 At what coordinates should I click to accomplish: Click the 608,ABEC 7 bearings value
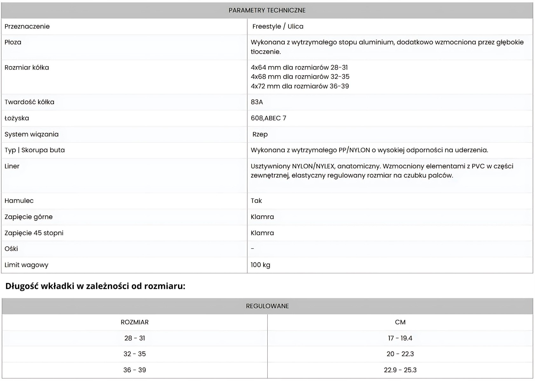point(268,118)
